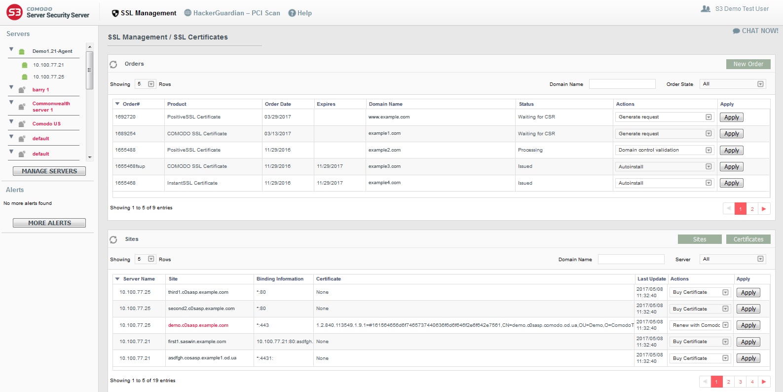Switch to the Certificates tab
Screen dimensions: 783x392
(748, 239)
